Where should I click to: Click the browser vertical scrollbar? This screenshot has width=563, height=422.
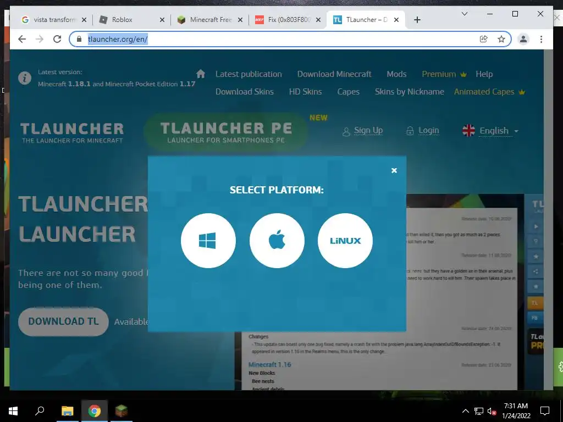pos(548,220)
